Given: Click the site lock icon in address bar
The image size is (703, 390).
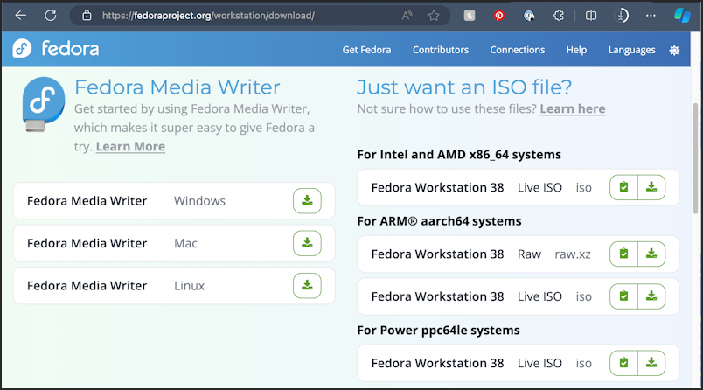Looking at the screenshot, I should pyautogui.click(x=87, y=16).
